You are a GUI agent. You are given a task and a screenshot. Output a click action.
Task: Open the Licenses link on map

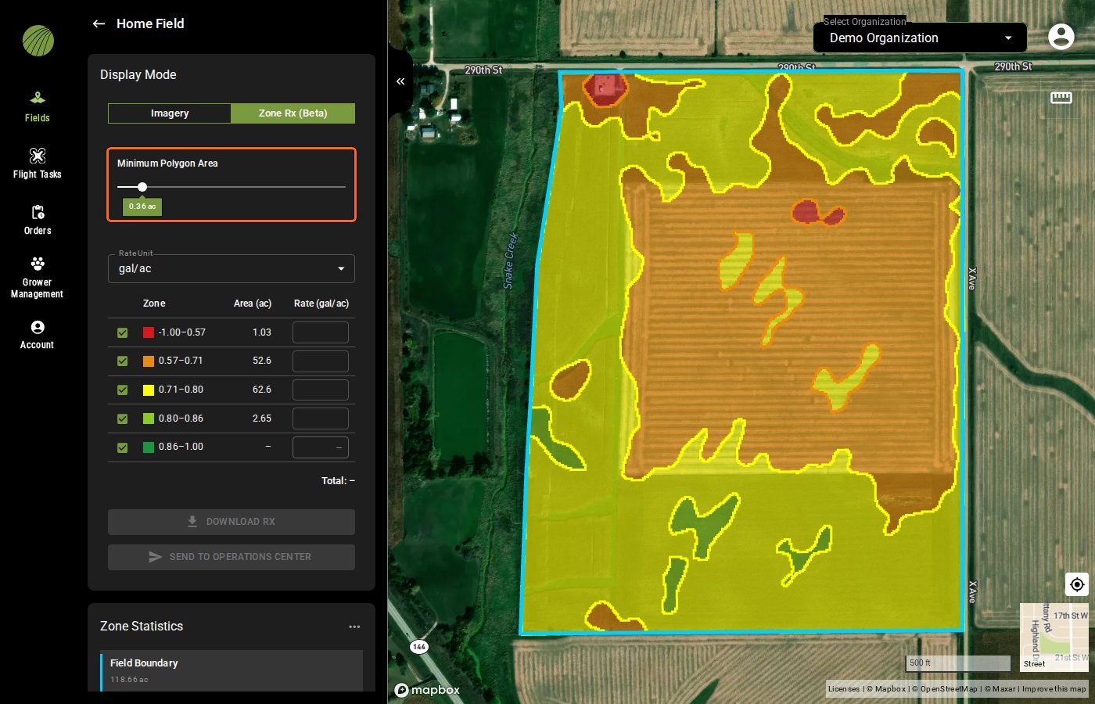(x=844, y=689)
